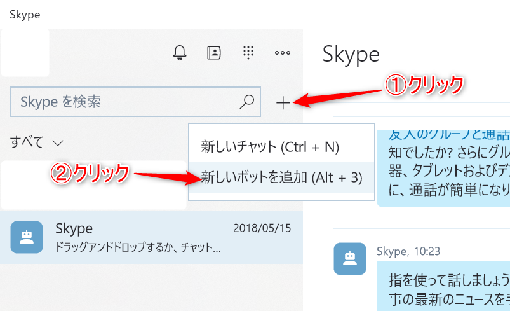Select the blank contact entry above Skype
The height and width of the screenshot is (311, 510).
click(94, 185)
